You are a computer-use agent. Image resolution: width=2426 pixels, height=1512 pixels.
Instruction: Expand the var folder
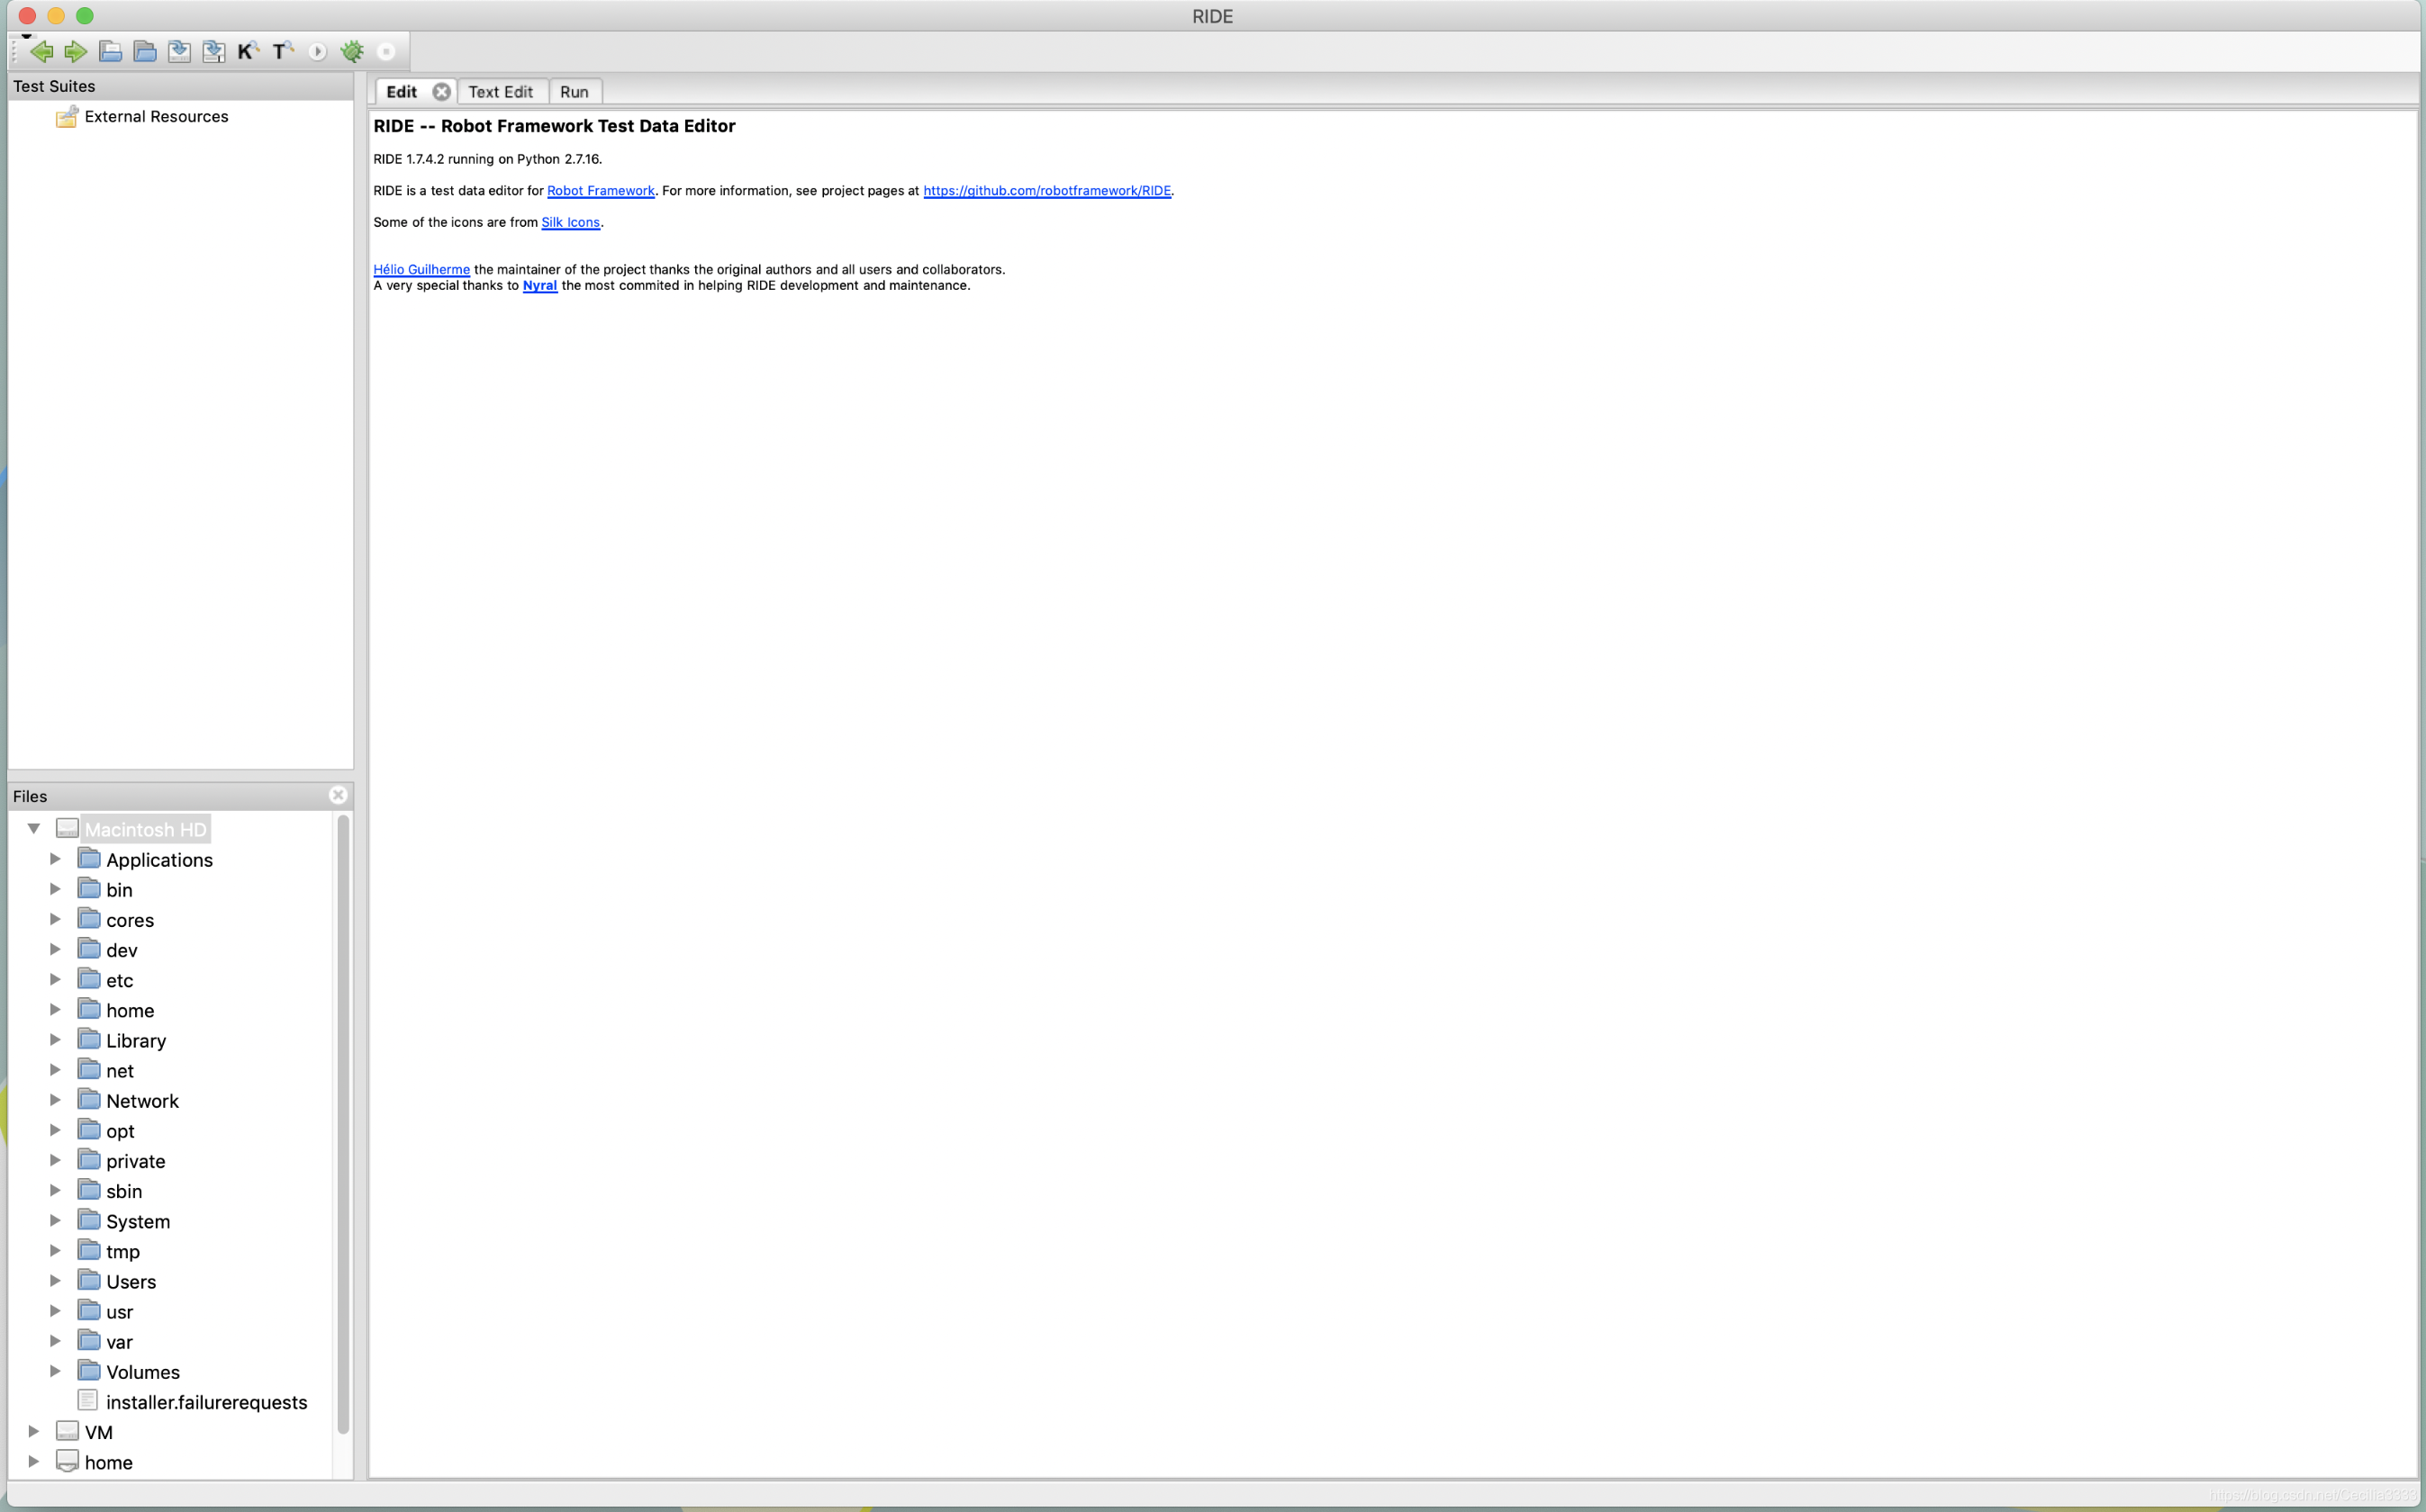pos(56,1341)
